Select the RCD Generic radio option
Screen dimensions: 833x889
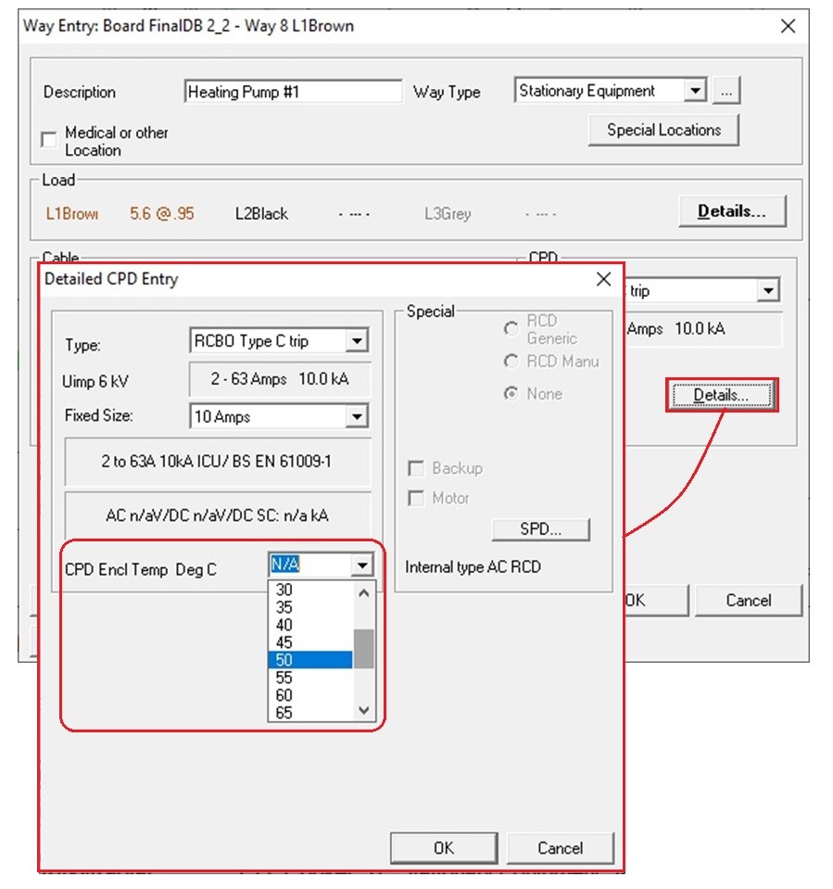511,329
